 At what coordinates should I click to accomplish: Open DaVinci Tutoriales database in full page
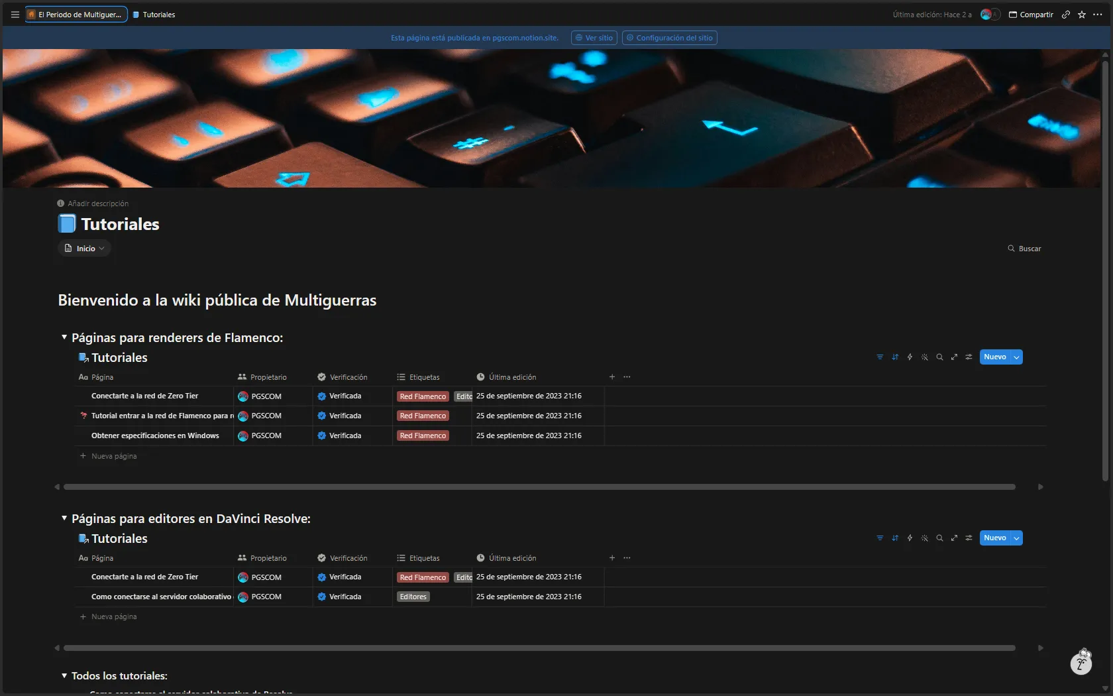point(954,538)
